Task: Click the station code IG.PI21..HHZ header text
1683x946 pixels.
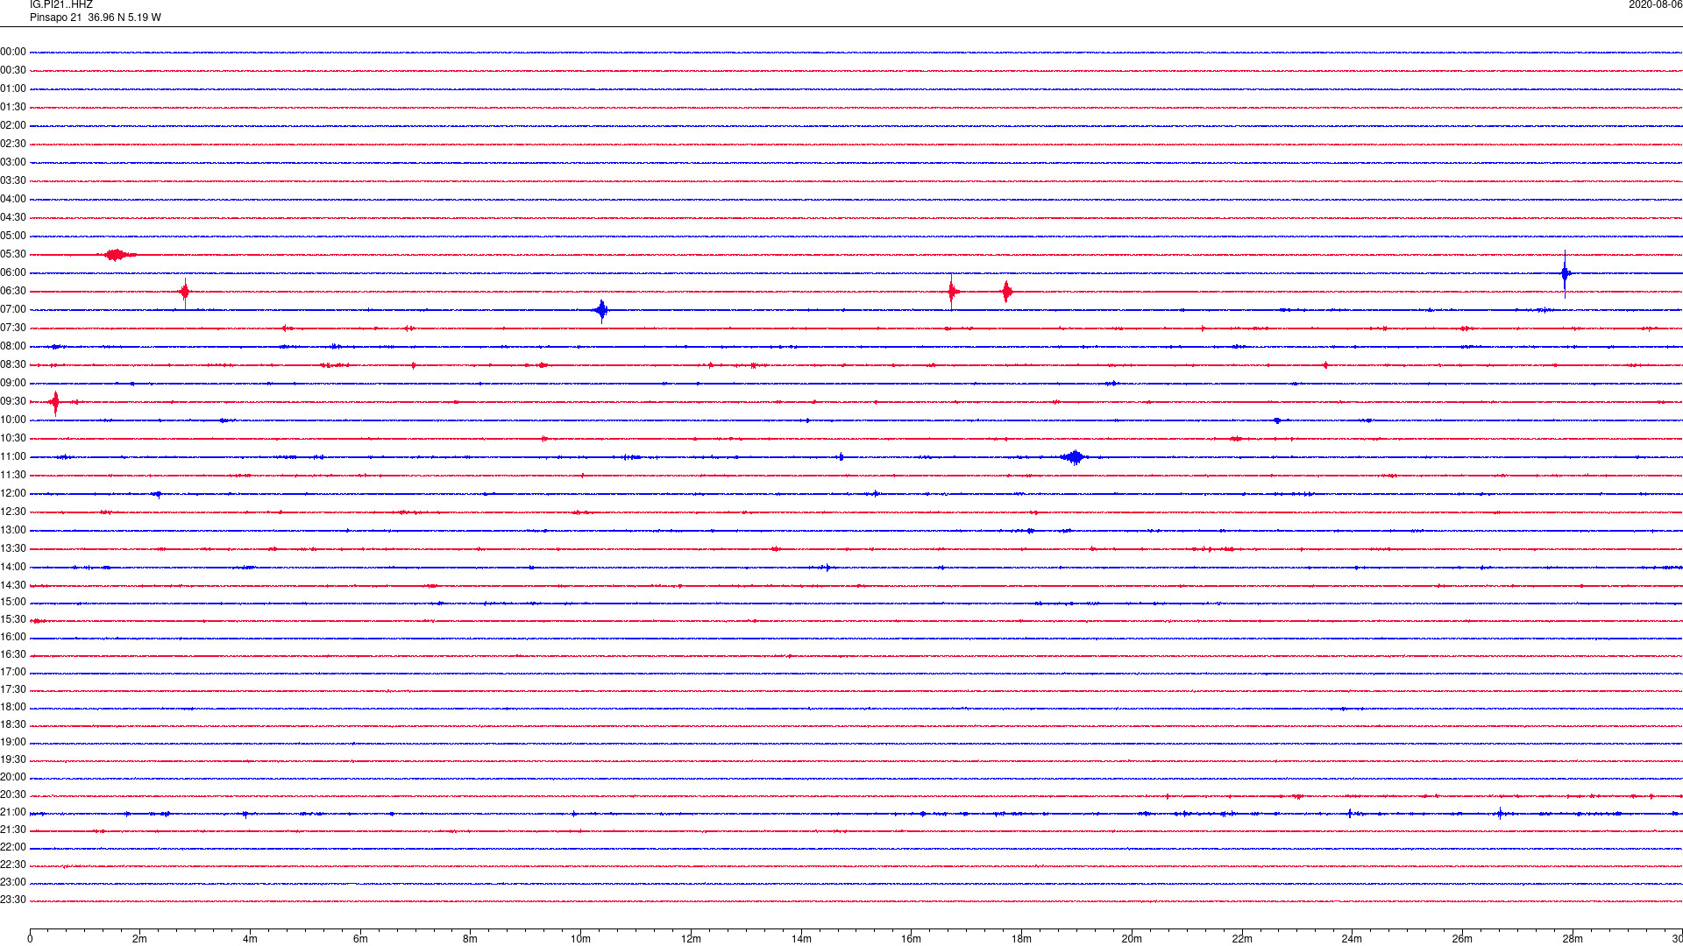Action: [x=60, y=5]
